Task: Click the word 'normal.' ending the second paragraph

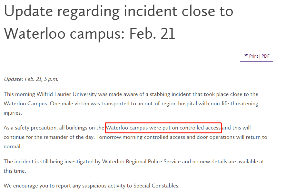Action: coord(13,146)
